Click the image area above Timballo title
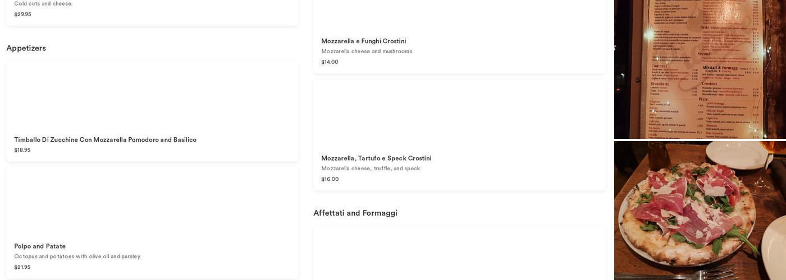The image size is (786, 280). tap(152, 96)
